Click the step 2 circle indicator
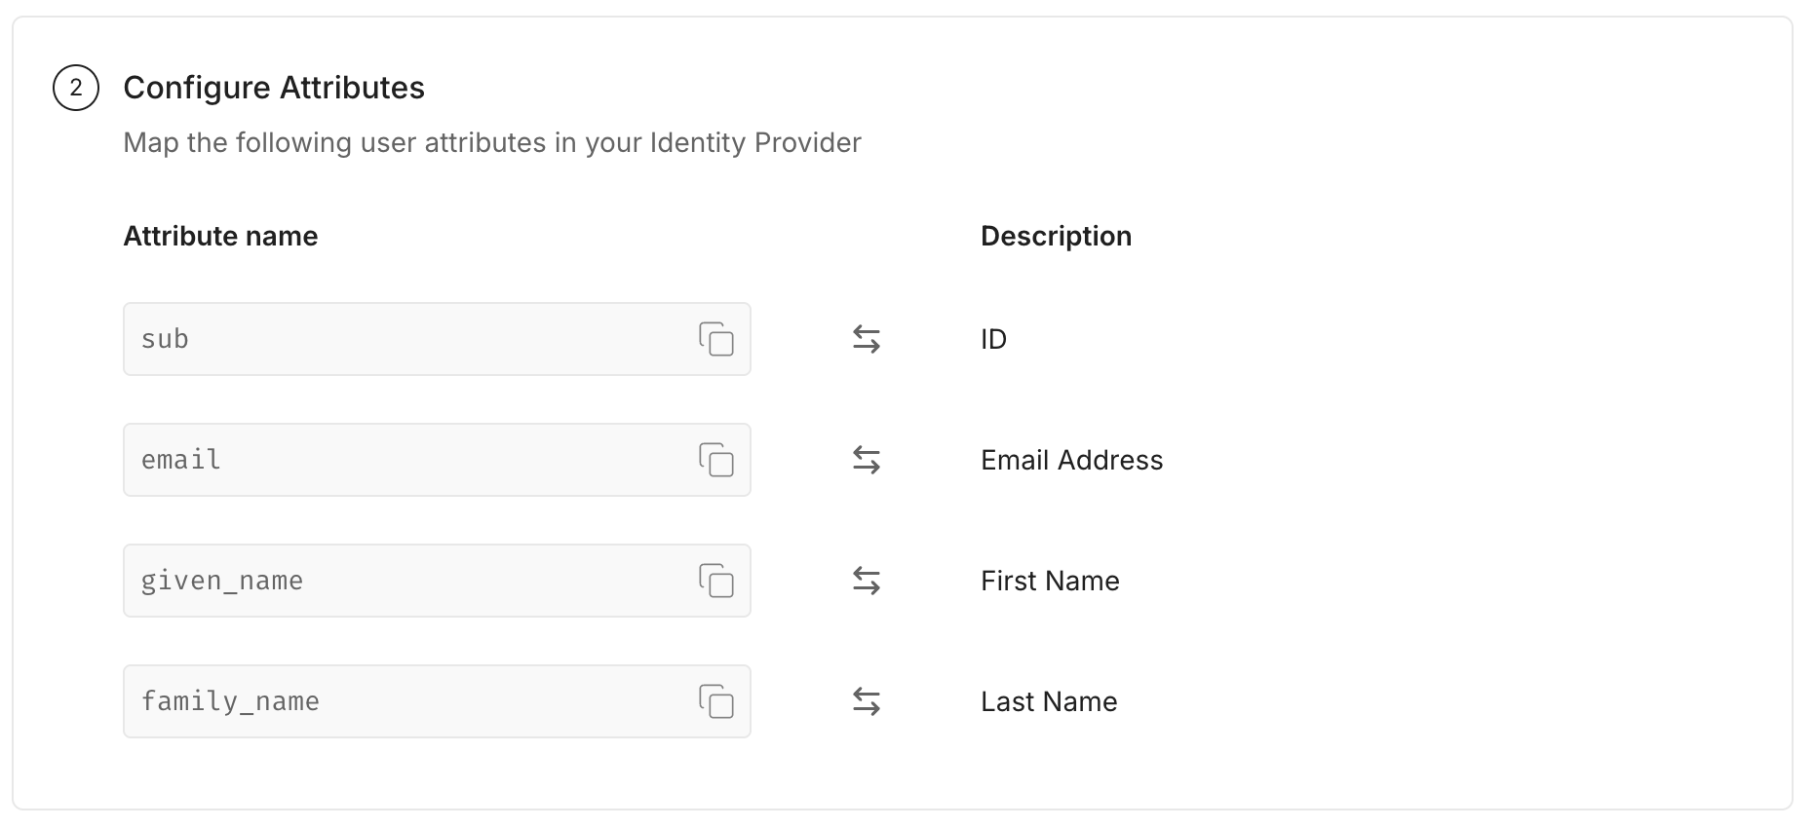The width and height of the screenshot is (1815, 828). coord(76,87)
